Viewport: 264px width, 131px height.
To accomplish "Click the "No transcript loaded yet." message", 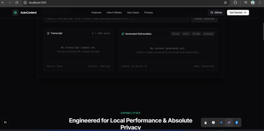I will tap(79, 48).
